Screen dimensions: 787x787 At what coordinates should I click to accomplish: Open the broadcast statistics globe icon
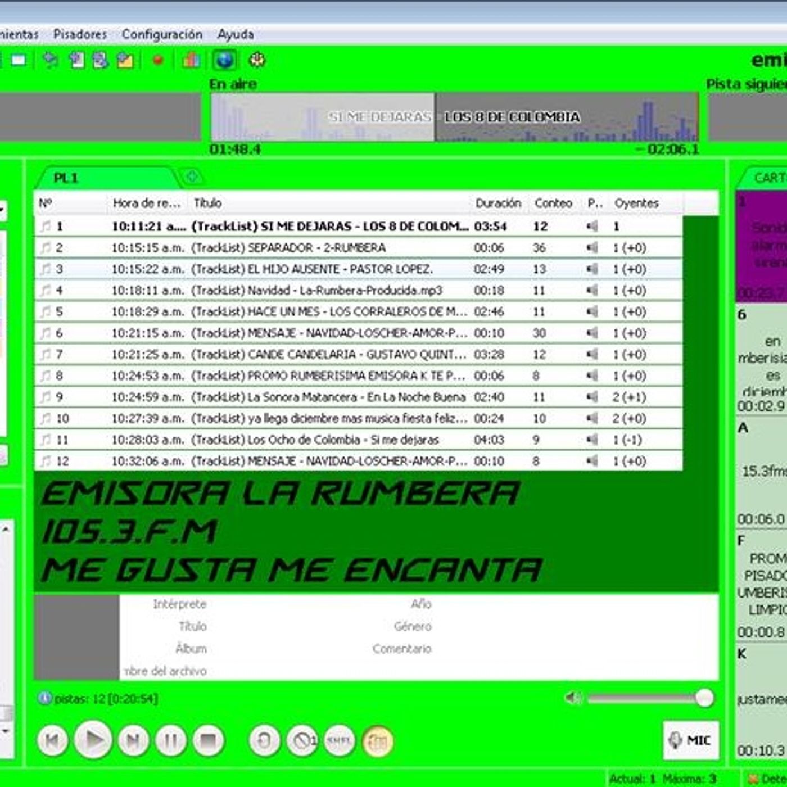tap(224, 60)
